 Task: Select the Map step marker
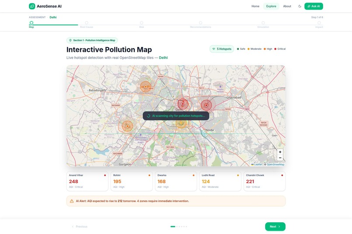pyautogui.click(x=31, y=23)
